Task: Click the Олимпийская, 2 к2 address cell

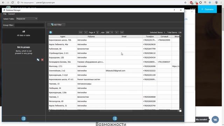Action: [63, 71]
